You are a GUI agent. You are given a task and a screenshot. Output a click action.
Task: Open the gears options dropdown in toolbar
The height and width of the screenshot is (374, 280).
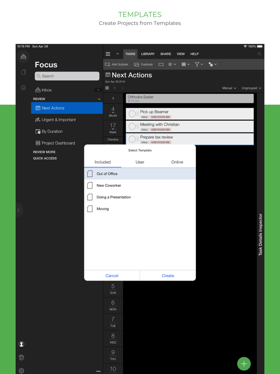tap(212, 64)
